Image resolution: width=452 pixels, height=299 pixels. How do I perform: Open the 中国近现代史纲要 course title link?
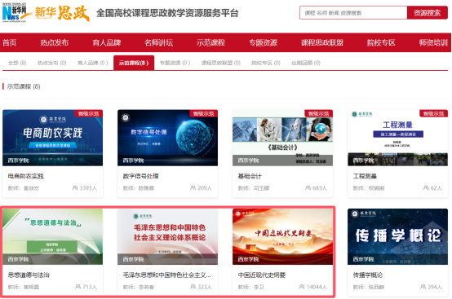click(x=261, y=275)
